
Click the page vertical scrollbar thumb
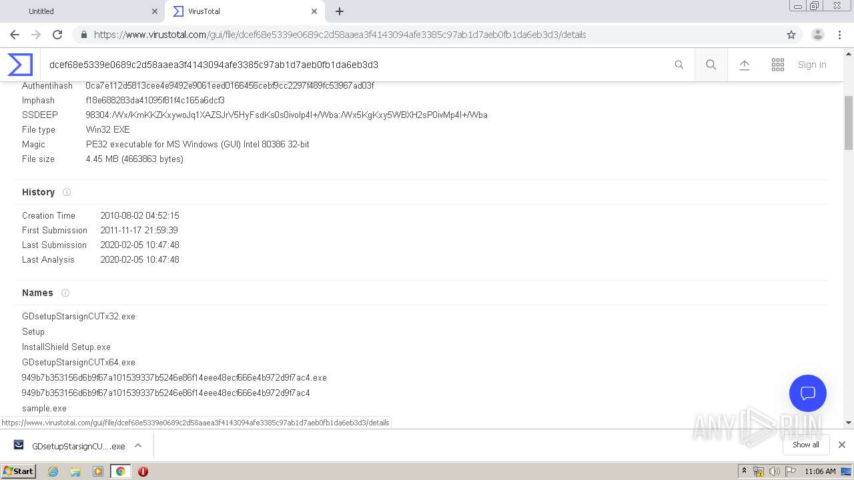click(849, 123)
